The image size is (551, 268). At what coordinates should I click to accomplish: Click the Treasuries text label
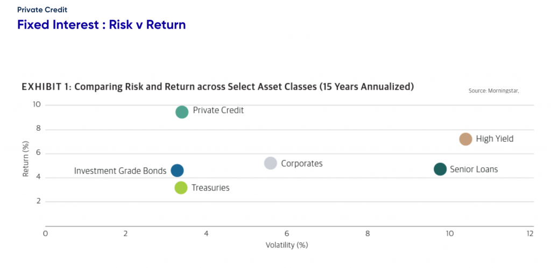coord(210,188)
